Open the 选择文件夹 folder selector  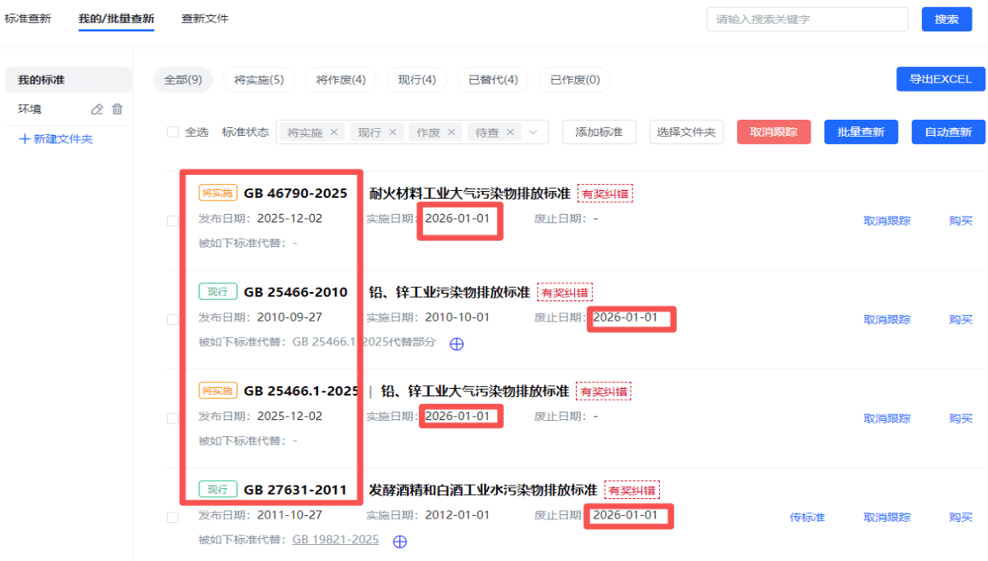pyautogui.click(x=686, y=132)
